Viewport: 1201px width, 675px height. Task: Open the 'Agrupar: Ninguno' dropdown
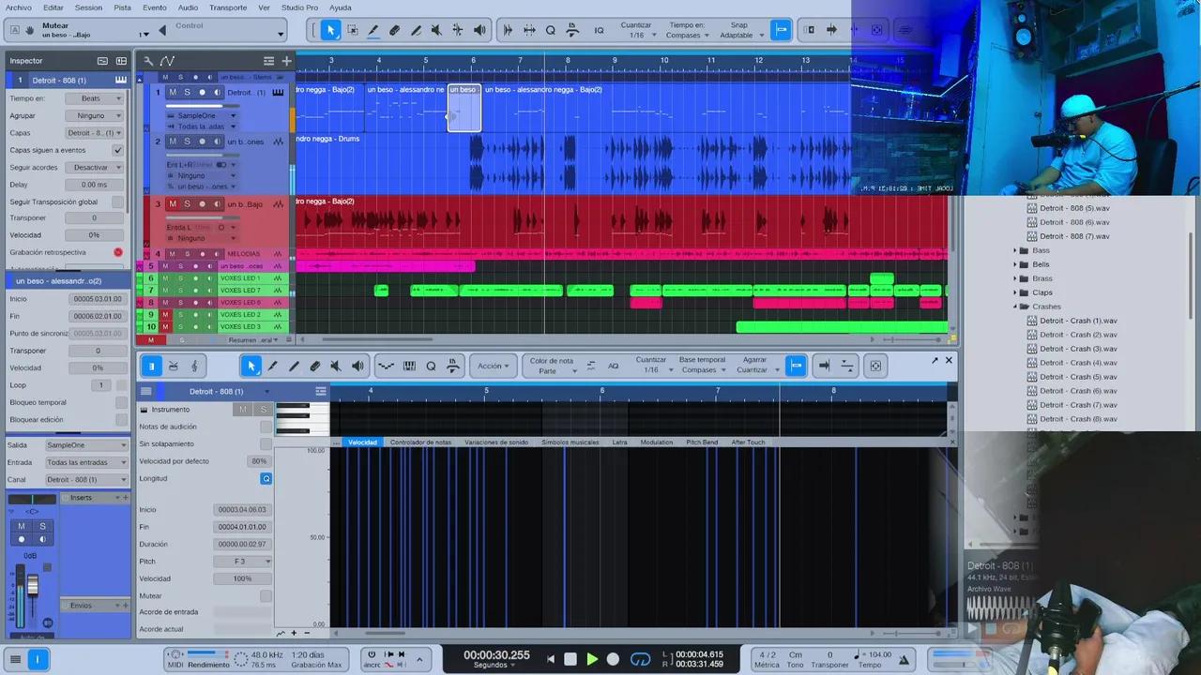coord(95,115)
